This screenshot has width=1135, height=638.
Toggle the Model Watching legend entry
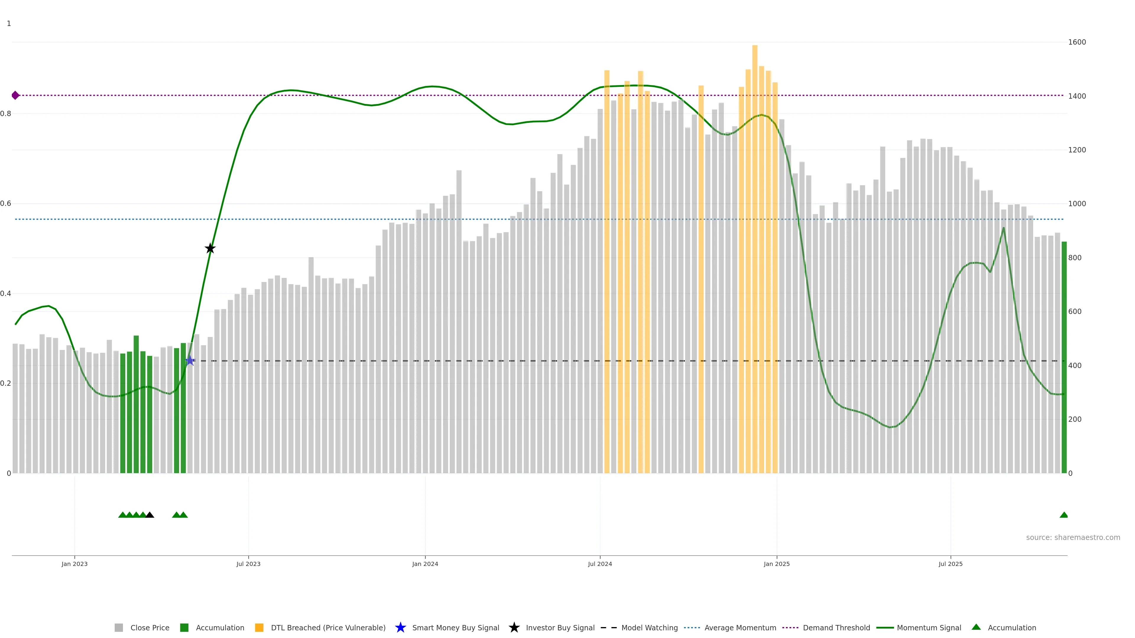pos(649,627)
